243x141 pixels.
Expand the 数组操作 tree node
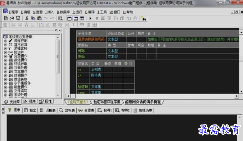5,60
